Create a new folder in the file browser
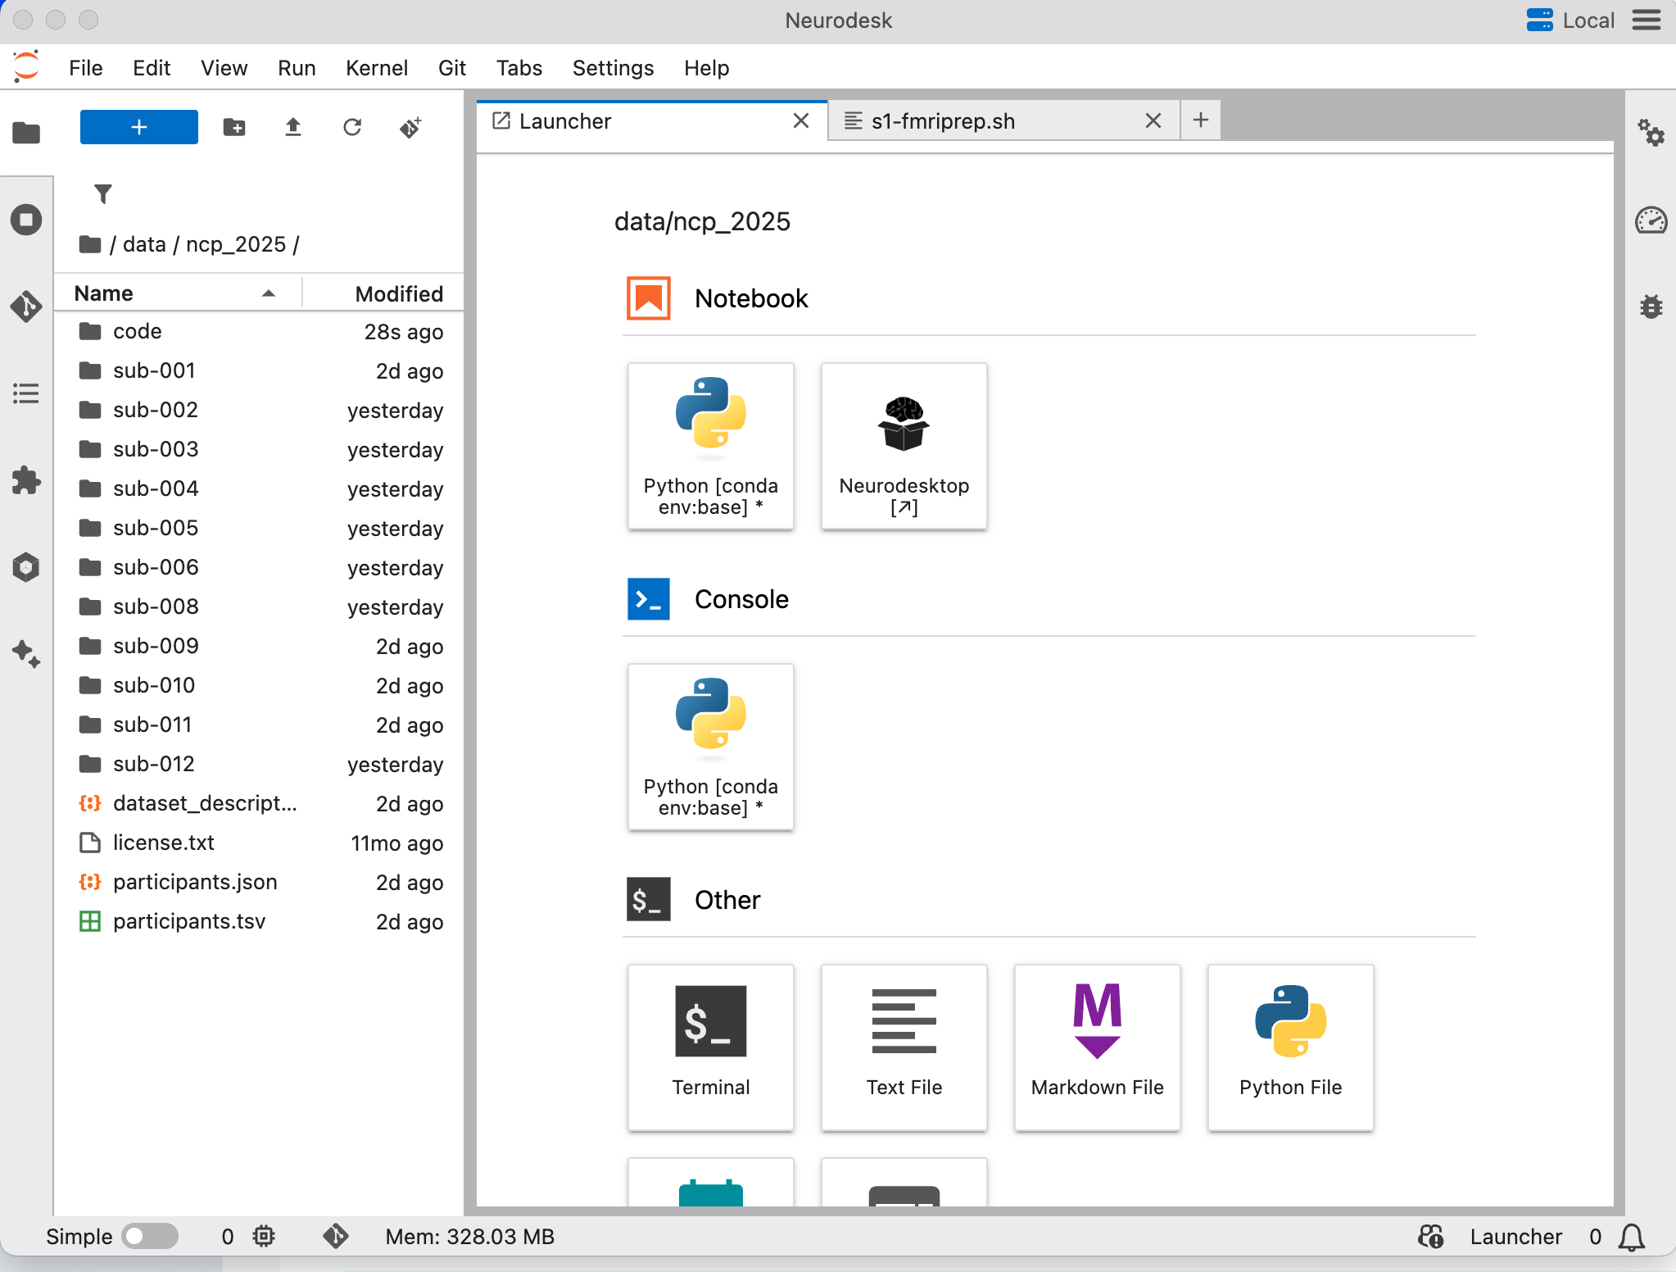This screenshot has width=1676, height=1272. pyautogui.click(x=234, y=127)
